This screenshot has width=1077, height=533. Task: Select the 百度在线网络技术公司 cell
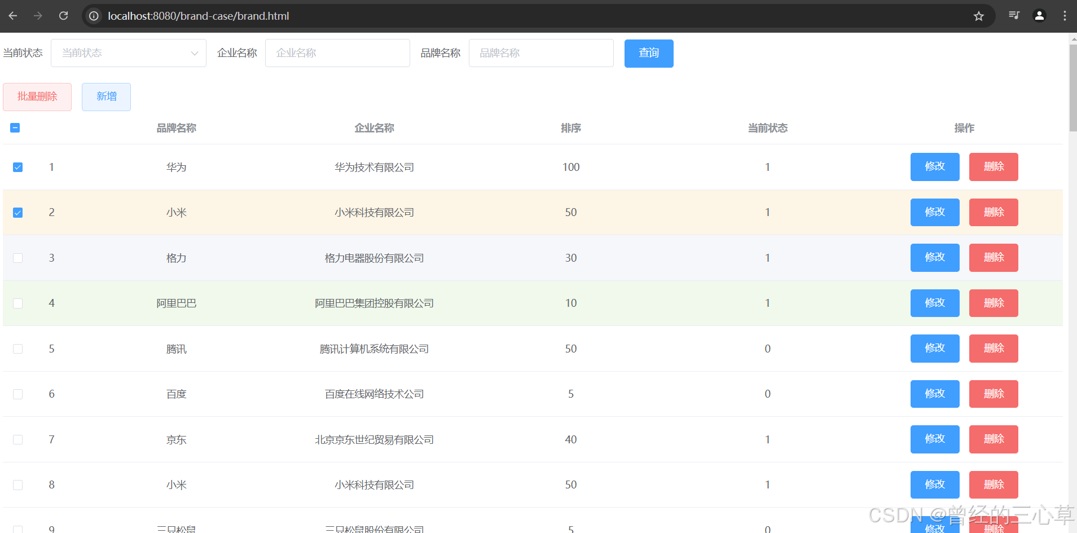coord(374,394)
